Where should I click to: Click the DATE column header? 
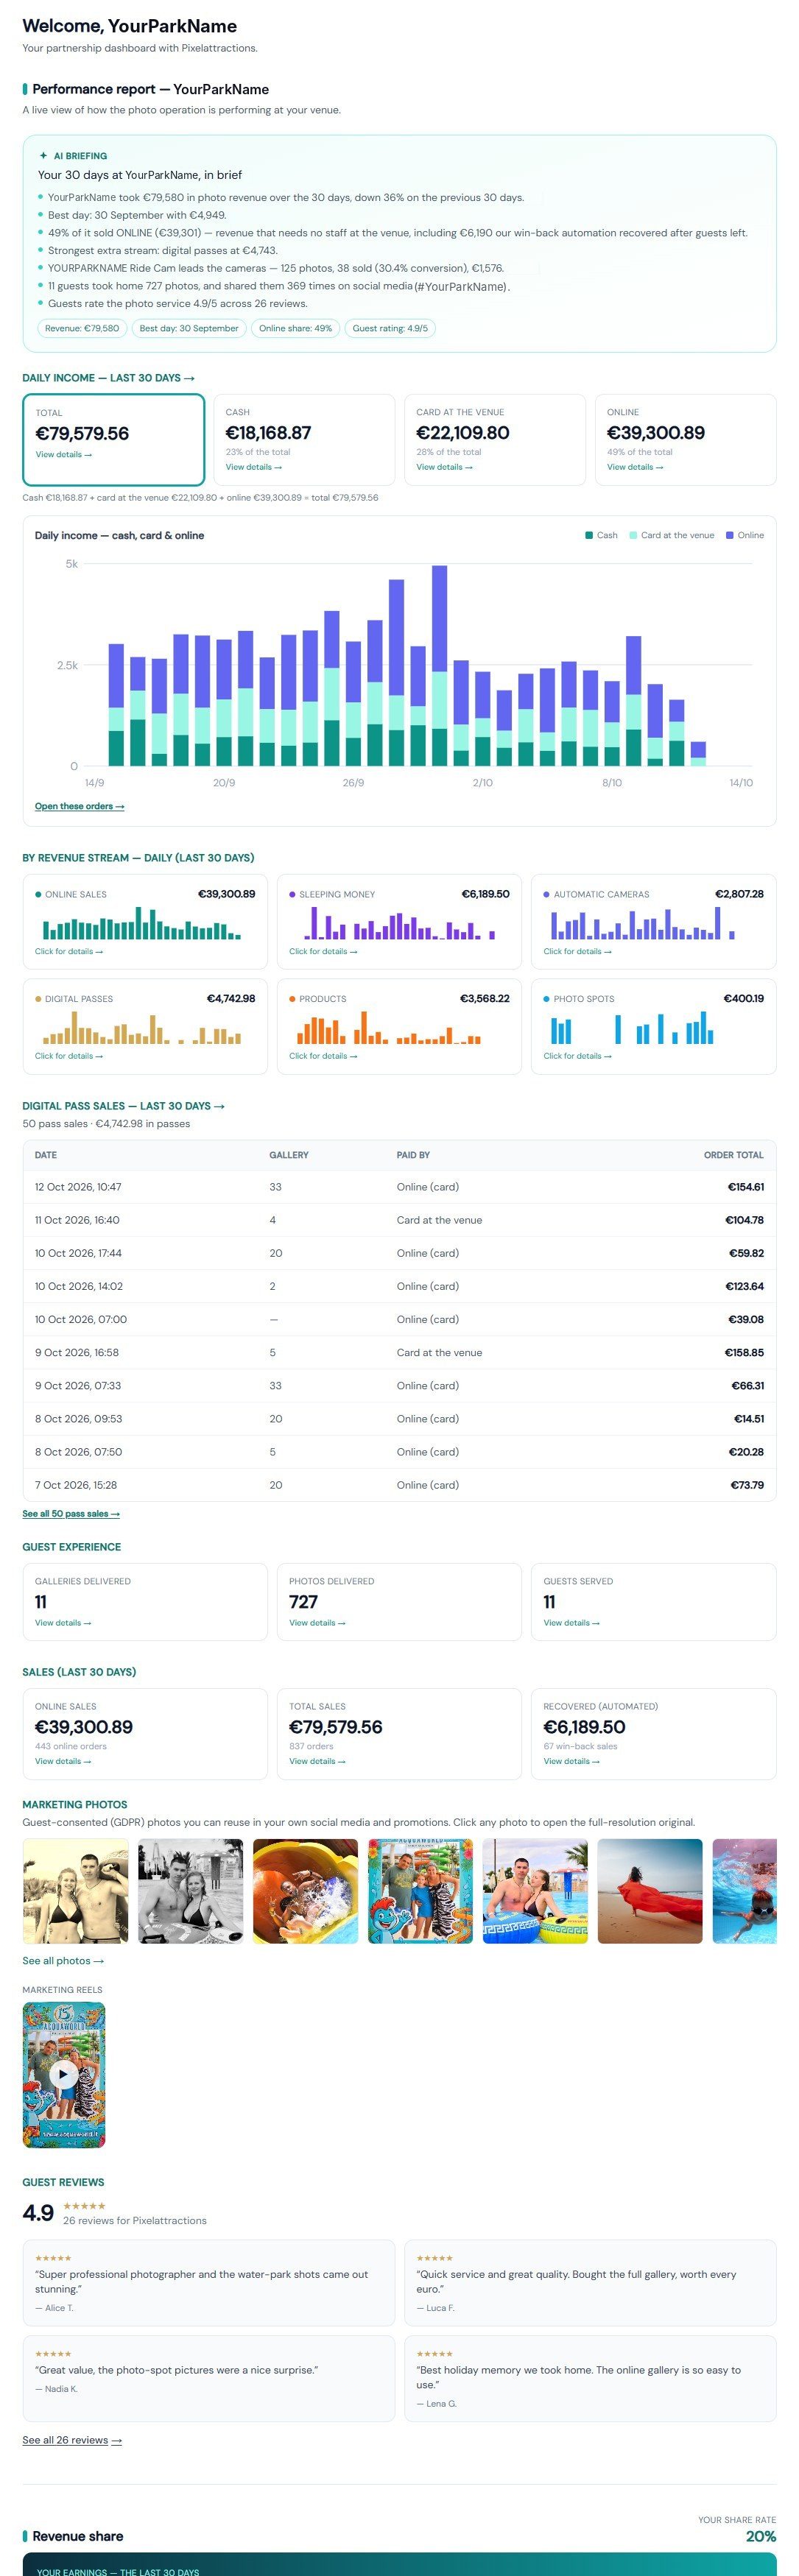46,1155
